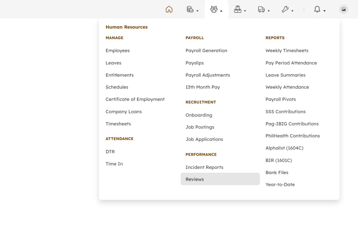Open Onboarding under Recruitment
This screenshot has width=358, height=241.
pos(199,115)
